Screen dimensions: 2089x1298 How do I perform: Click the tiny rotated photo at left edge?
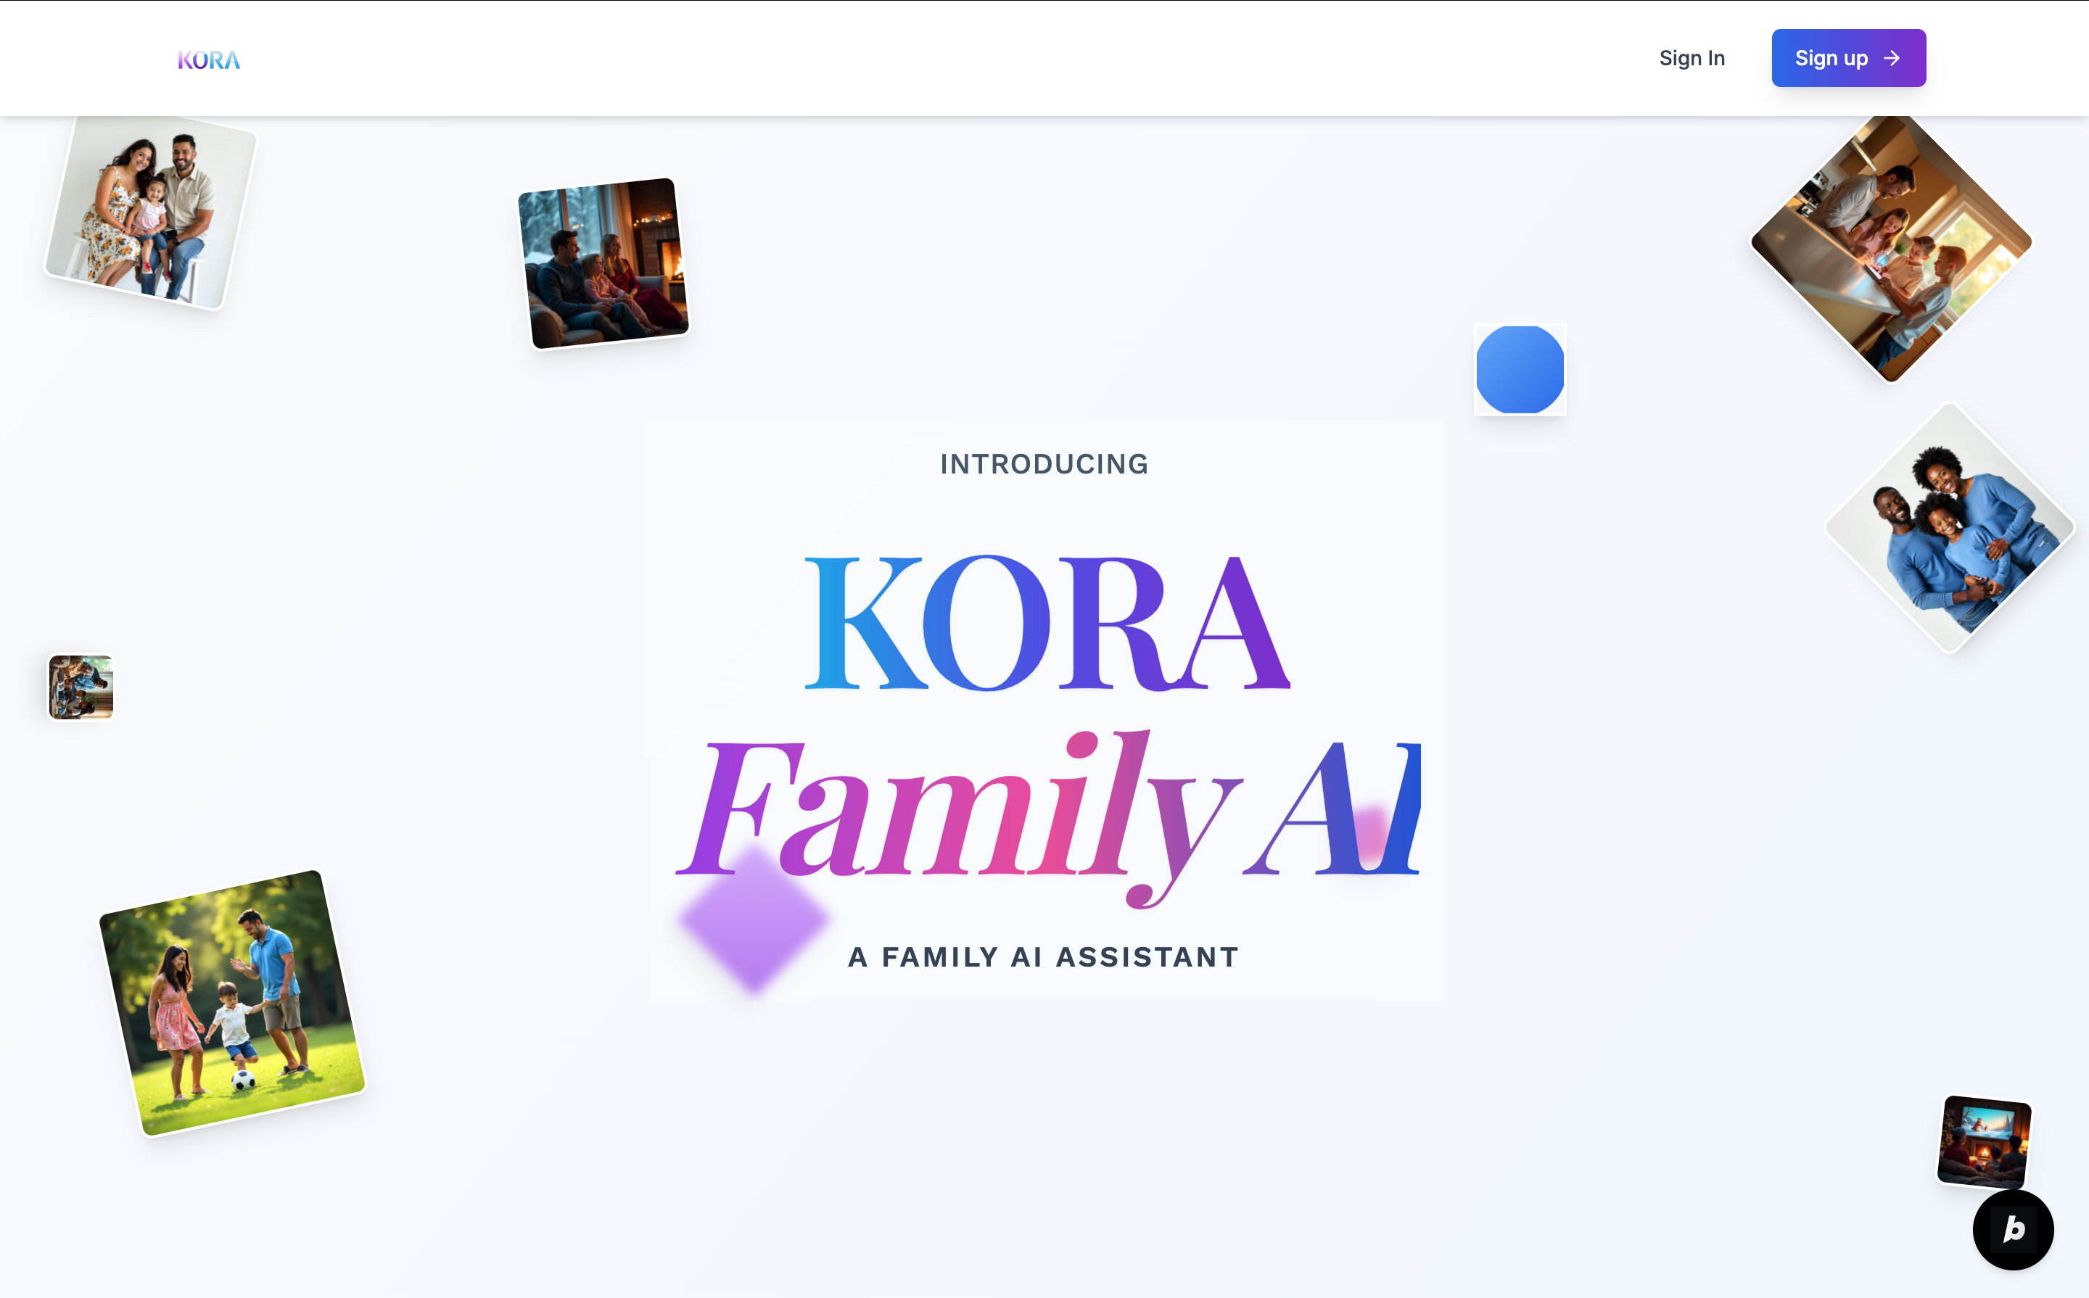click(x=81, y=687)
